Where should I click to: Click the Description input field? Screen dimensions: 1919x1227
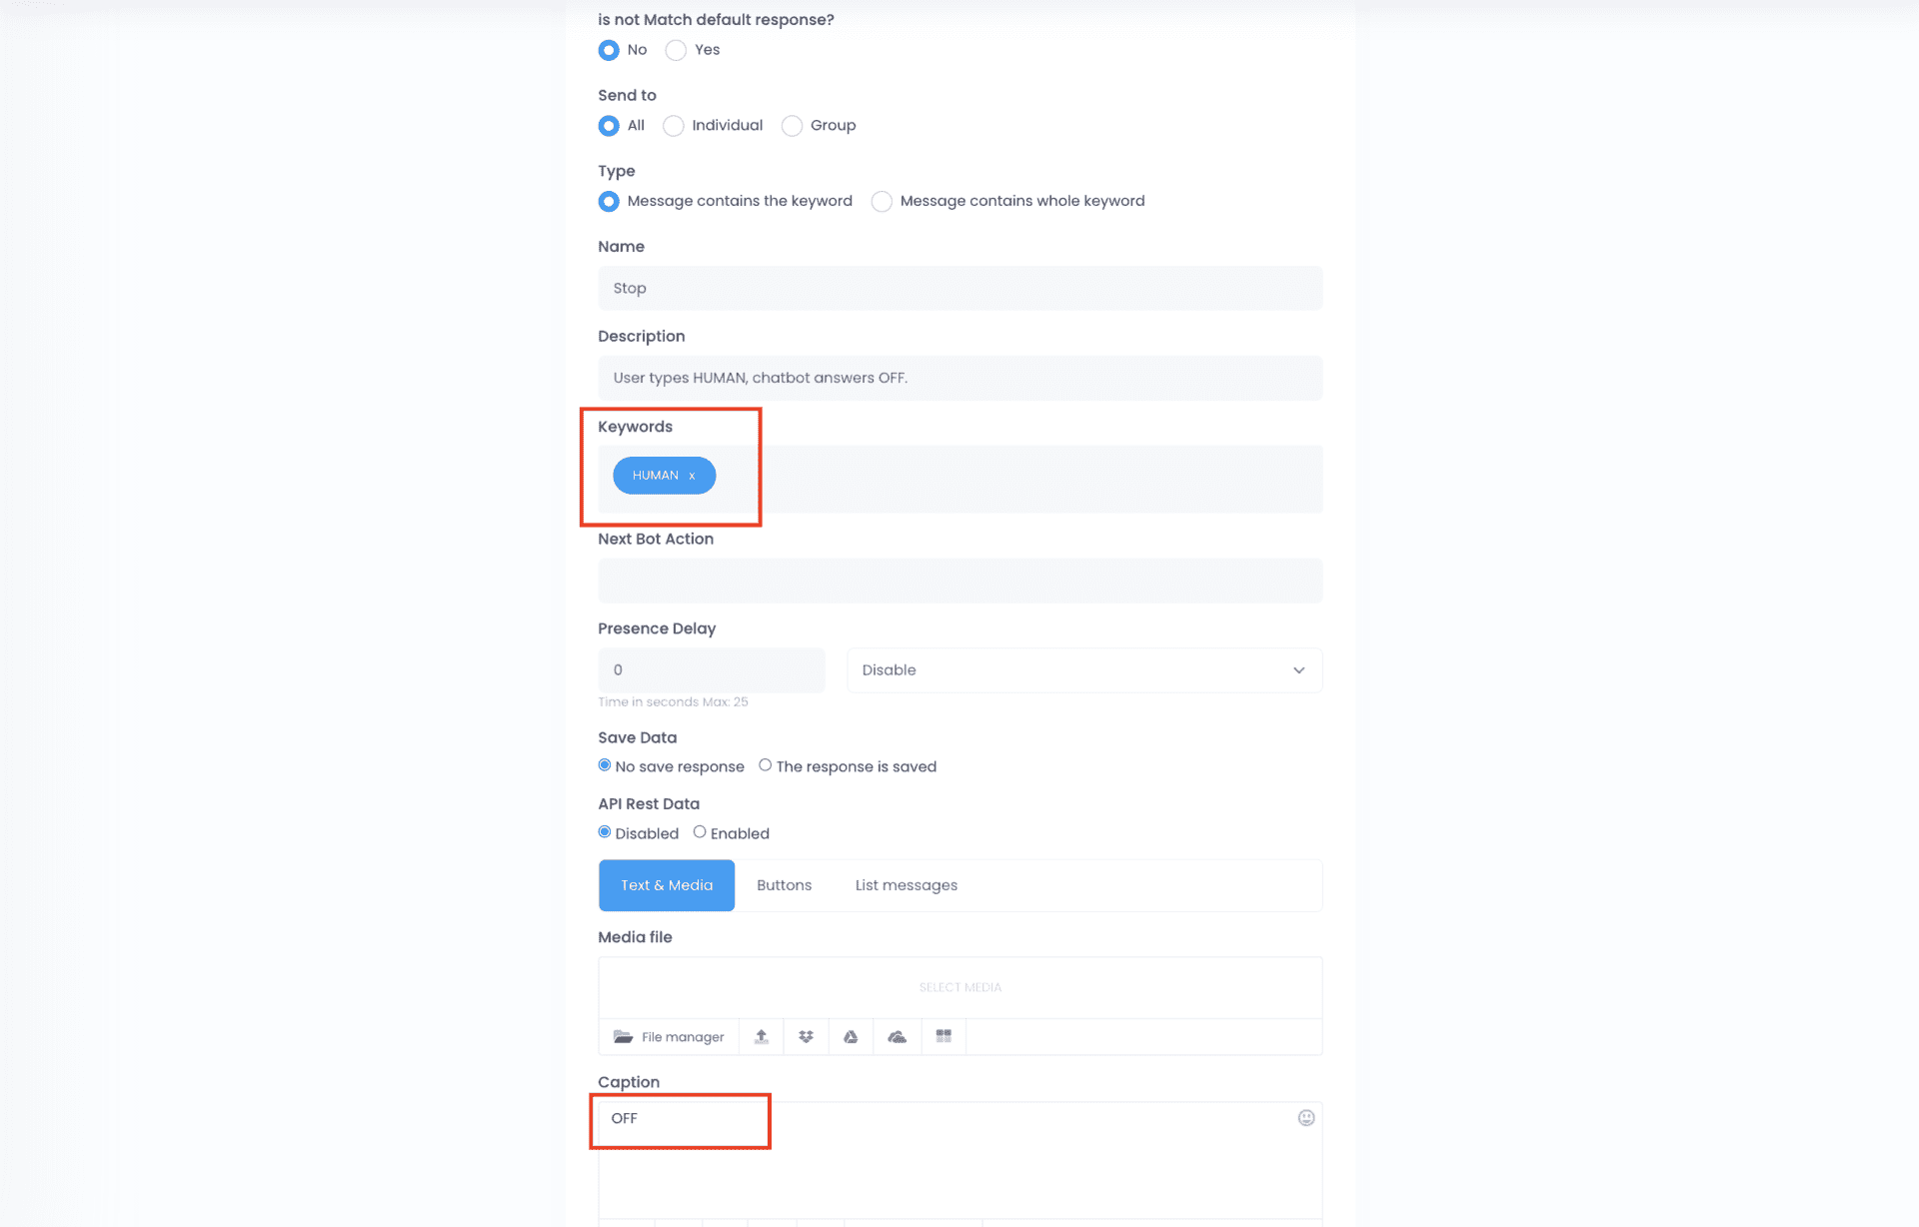959,378
